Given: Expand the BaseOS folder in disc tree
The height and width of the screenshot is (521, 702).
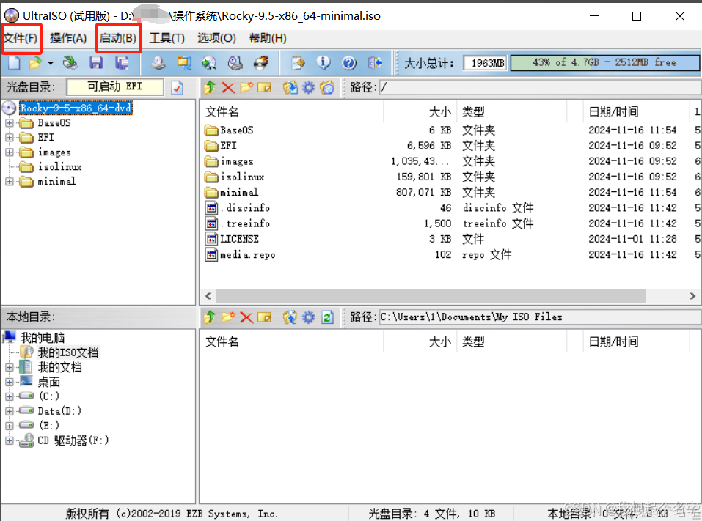Looking at the screenshot, I should point(10,123).
